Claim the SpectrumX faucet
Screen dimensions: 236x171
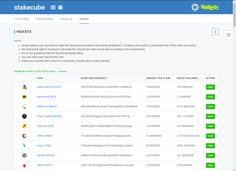pyautogui.click(x=210, y=97)
